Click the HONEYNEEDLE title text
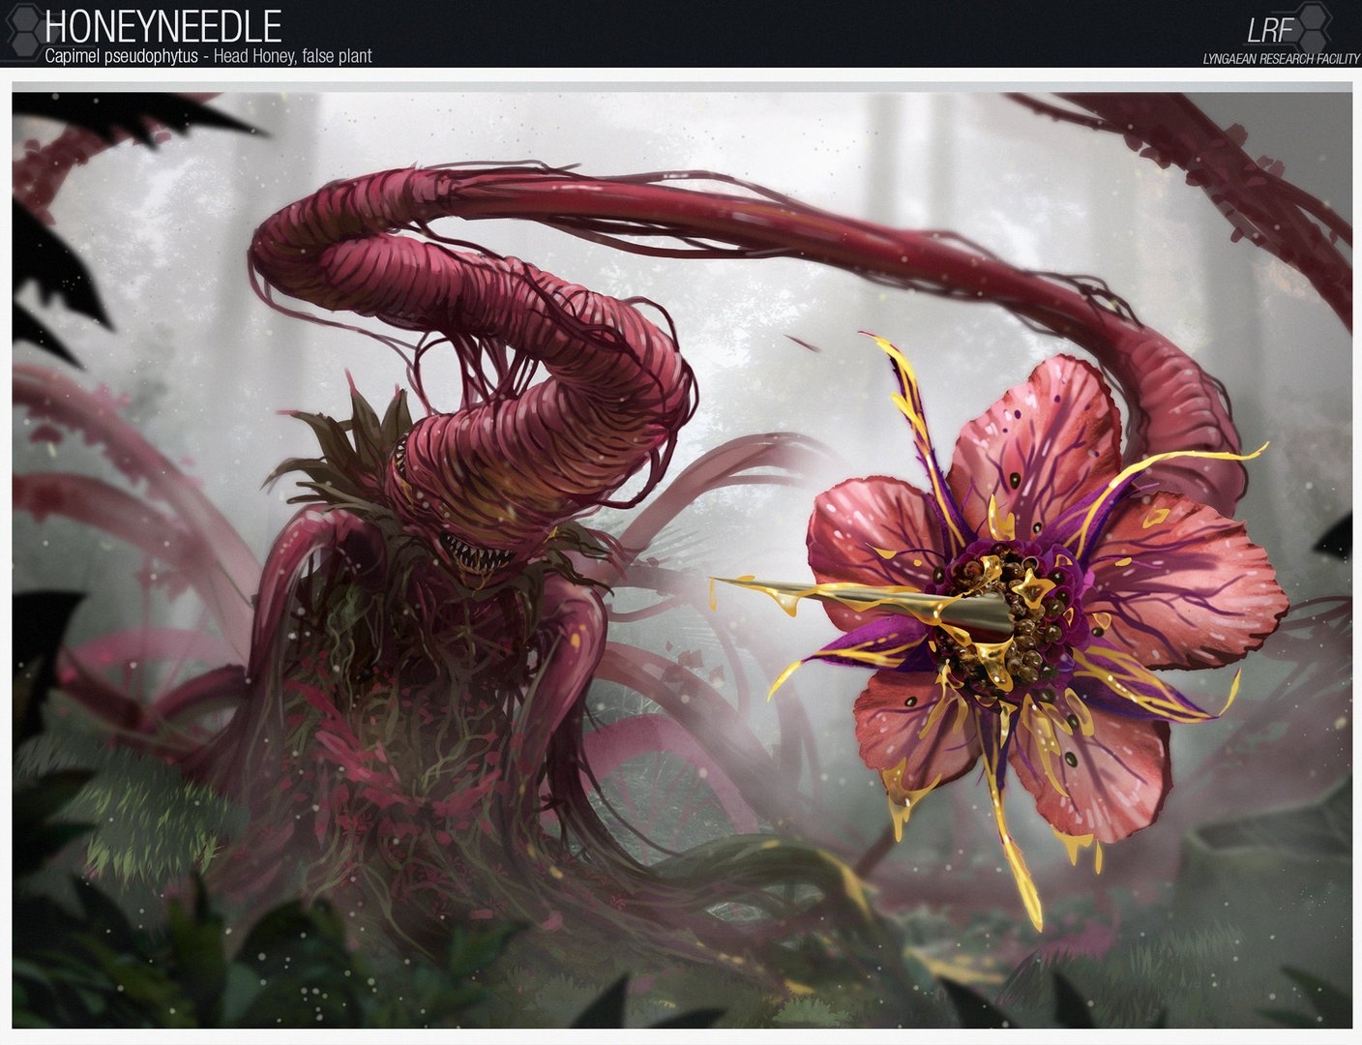The width and height of the screenshot is (1362, 1045). (163, 24)
